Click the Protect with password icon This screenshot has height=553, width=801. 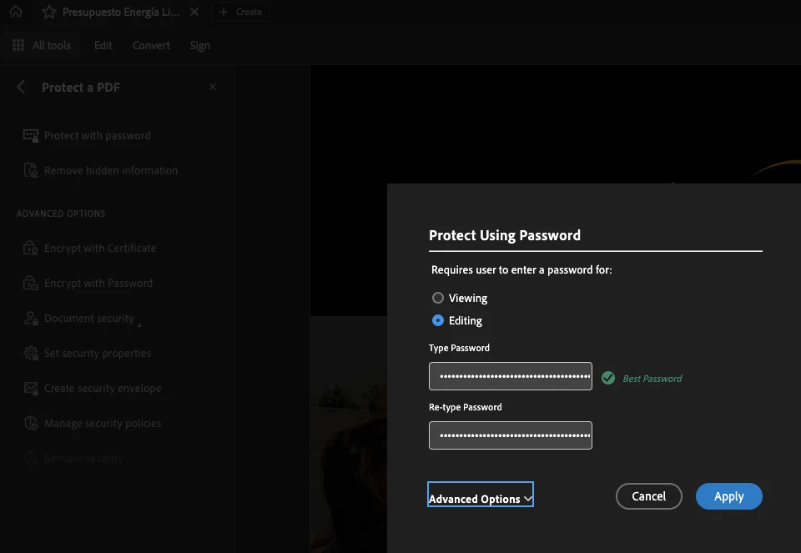point(31,135)
